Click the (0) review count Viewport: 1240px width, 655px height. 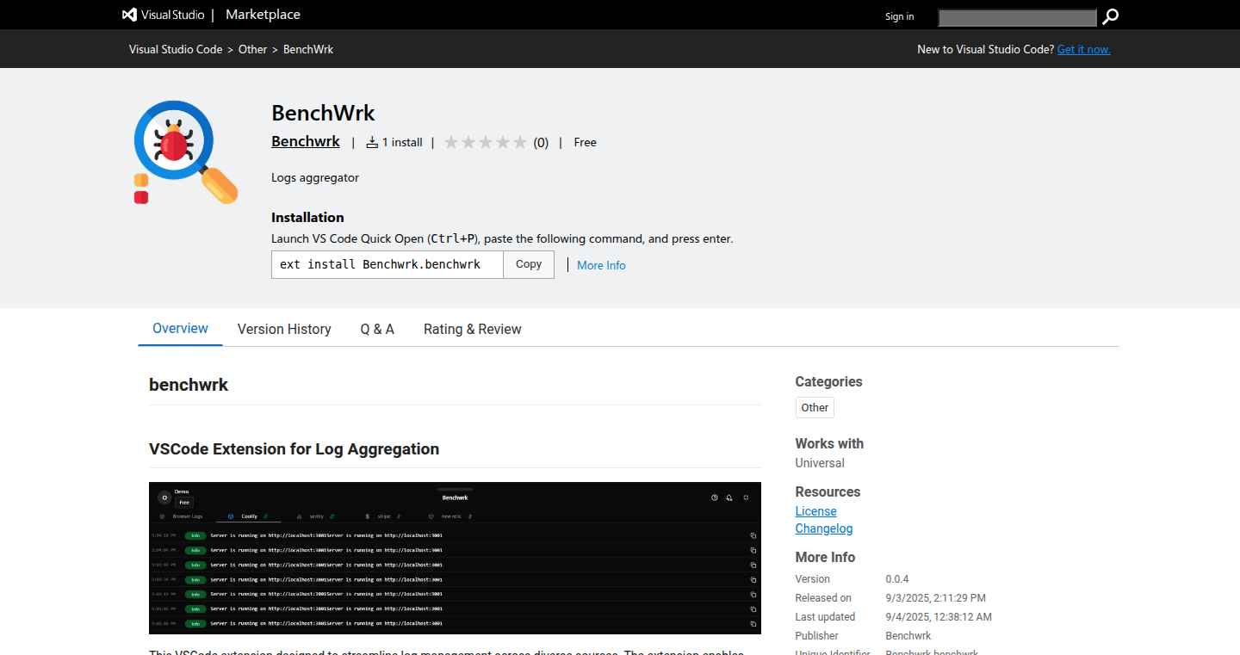541,143
